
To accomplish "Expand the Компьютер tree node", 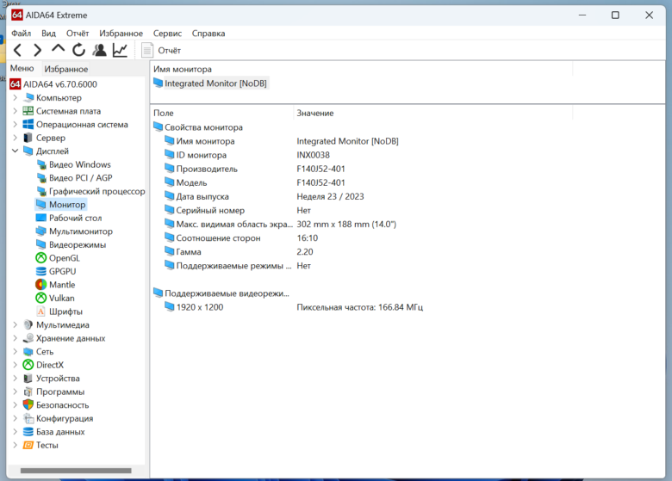I will [15, 97].
